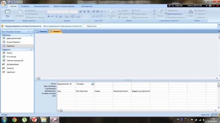The width and height of the screenshot is (220, 123).
Task: Open the Перейти dropdown
Action: point(200,14)
